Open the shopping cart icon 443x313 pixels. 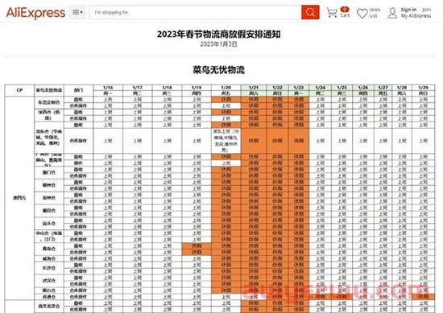click(x=332, y=12)
